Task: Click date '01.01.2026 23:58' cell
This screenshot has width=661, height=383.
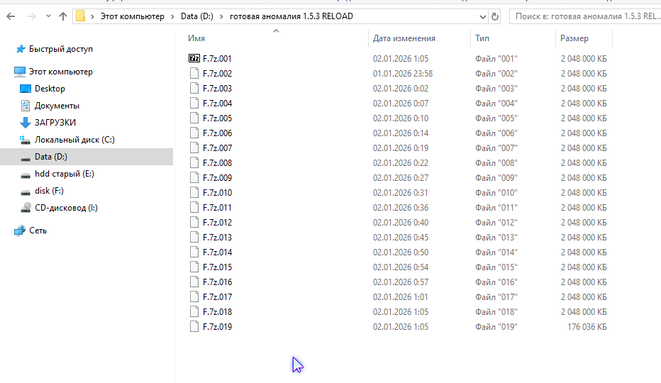Action: point(403,73)
